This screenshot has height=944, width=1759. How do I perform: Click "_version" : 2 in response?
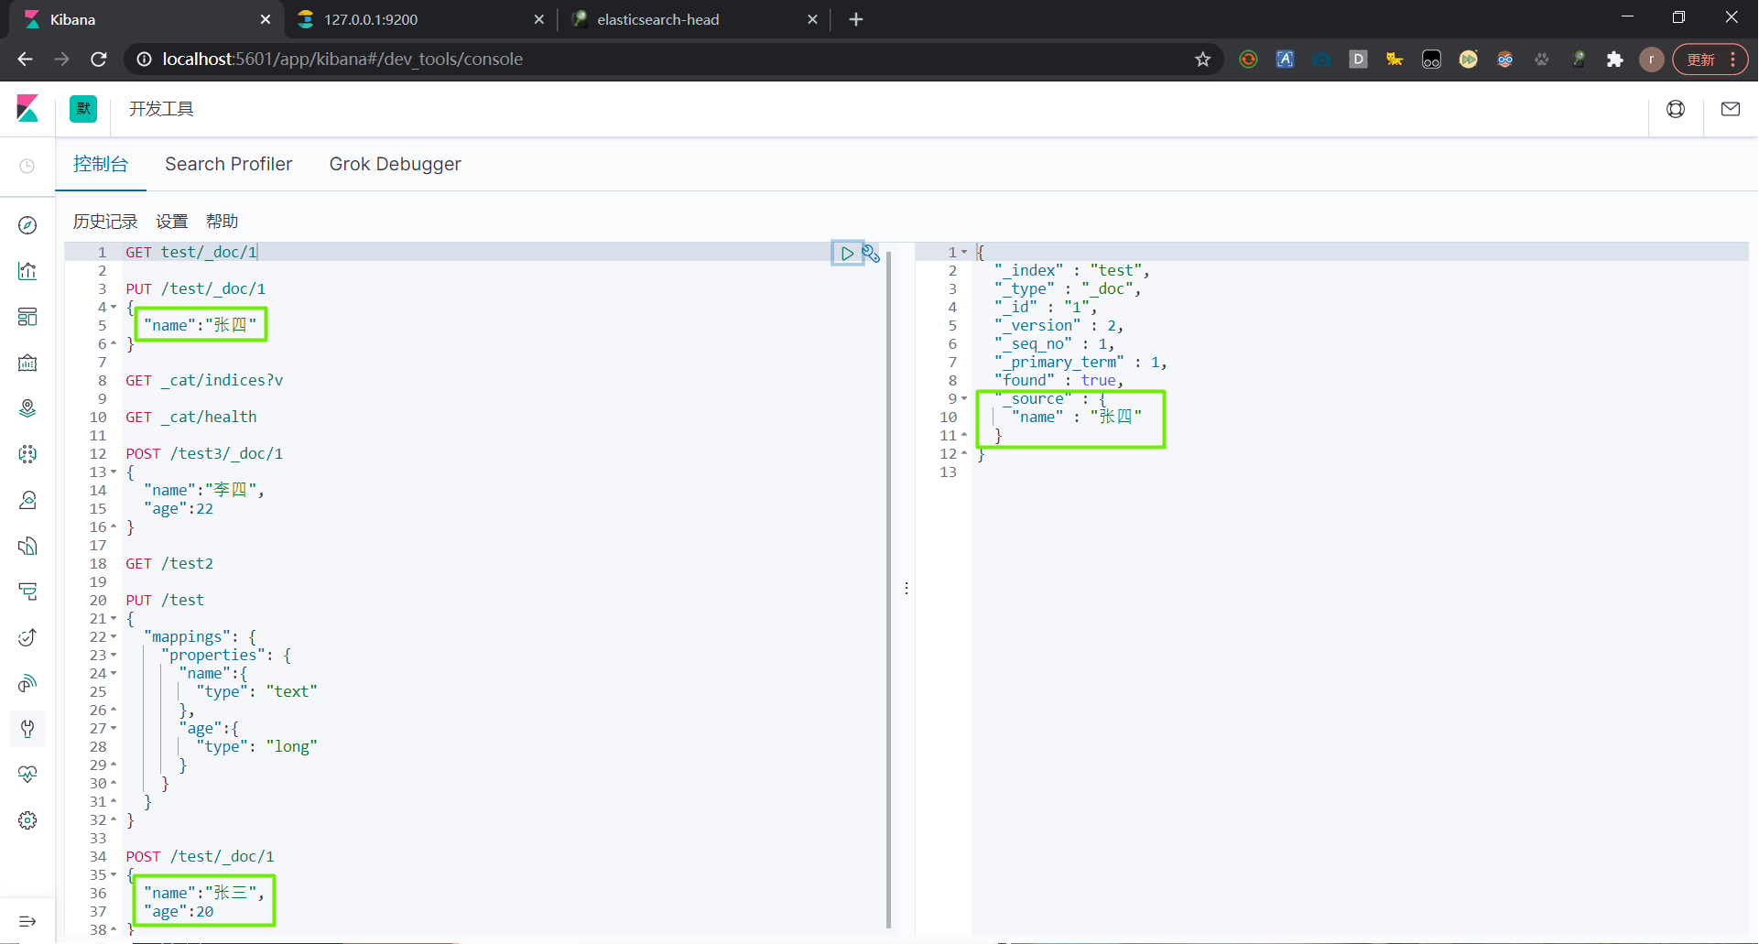pos(1059,325)
